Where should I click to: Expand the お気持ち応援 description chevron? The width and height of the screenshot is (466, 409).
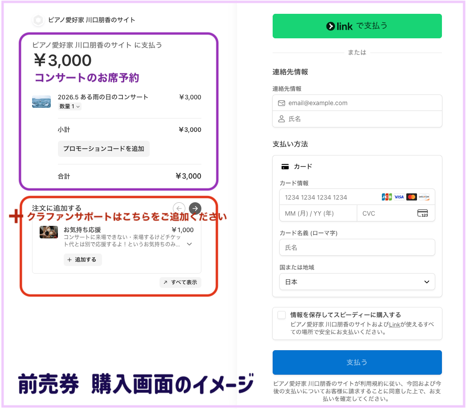[189, 244]
